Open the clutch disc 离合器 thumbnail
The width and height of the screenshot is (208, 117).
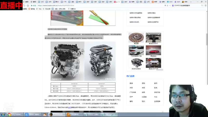click(136, 38)
